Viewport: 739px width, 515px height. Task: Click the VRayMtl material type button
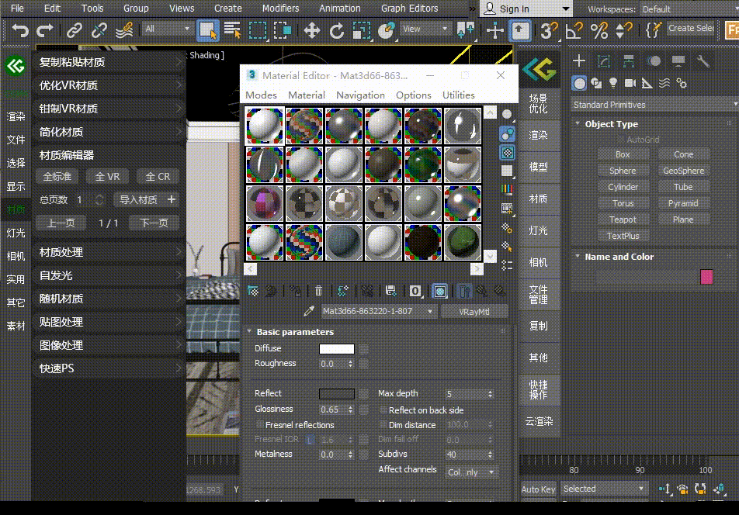[474, 311]
